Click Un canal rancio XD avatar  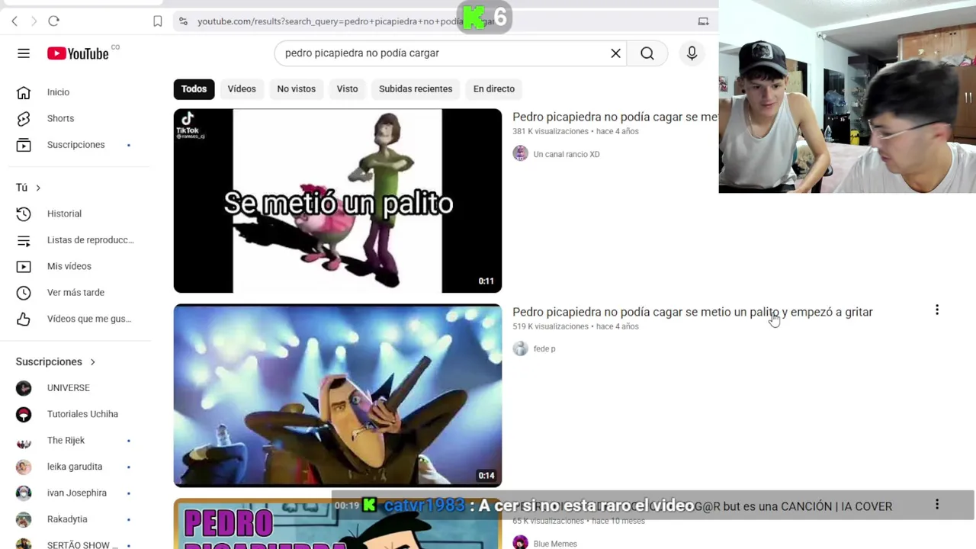(520, 154)
